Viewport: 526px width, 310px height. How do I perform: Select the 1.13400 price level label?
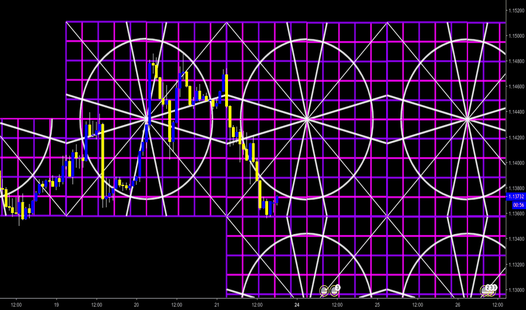pos(516,239)
